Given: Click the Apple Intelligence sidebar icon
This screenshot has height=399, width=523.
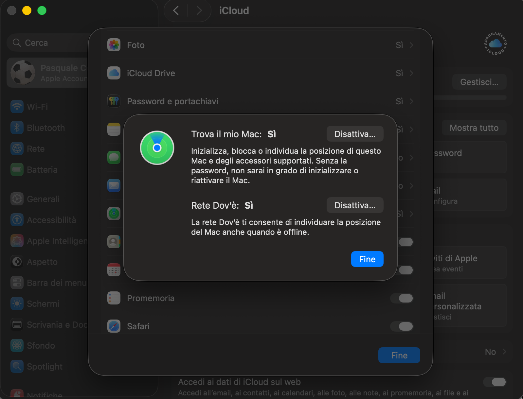Looking at the screenshot, I should pos(17,241).
